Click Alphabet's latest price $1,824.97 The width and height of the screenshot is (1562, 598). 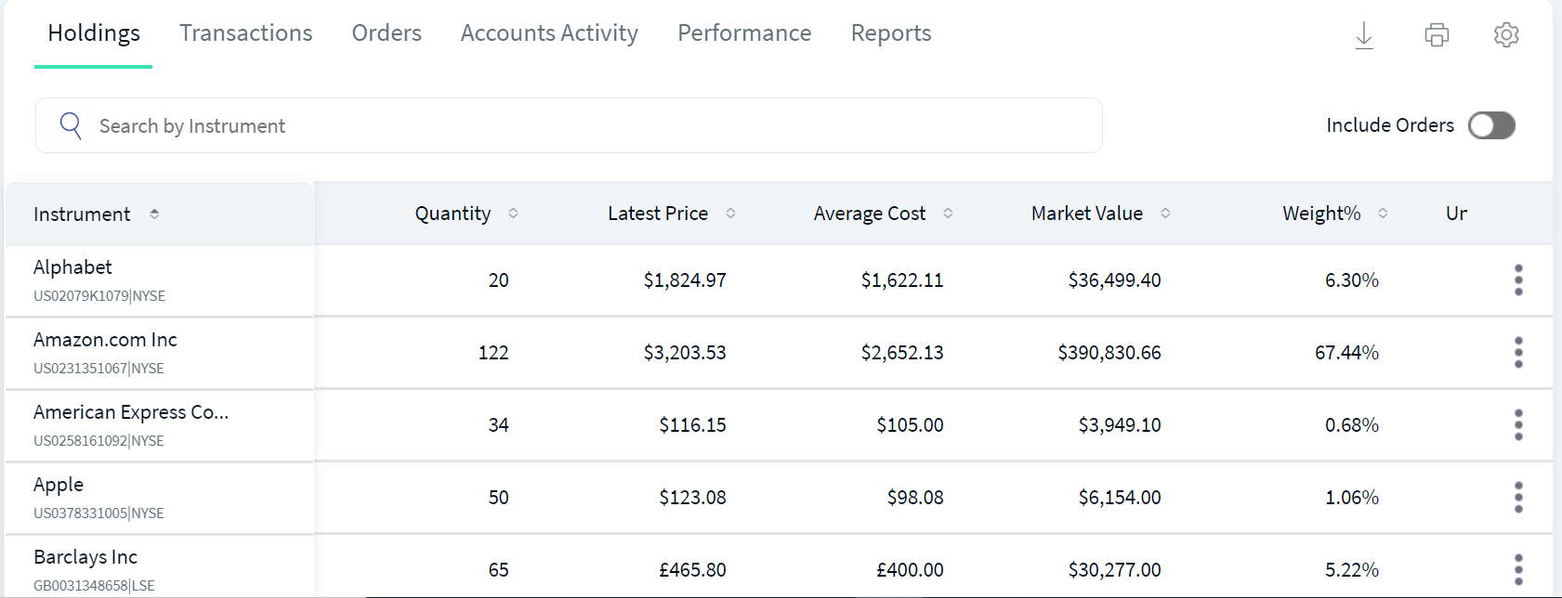[685, 280]
